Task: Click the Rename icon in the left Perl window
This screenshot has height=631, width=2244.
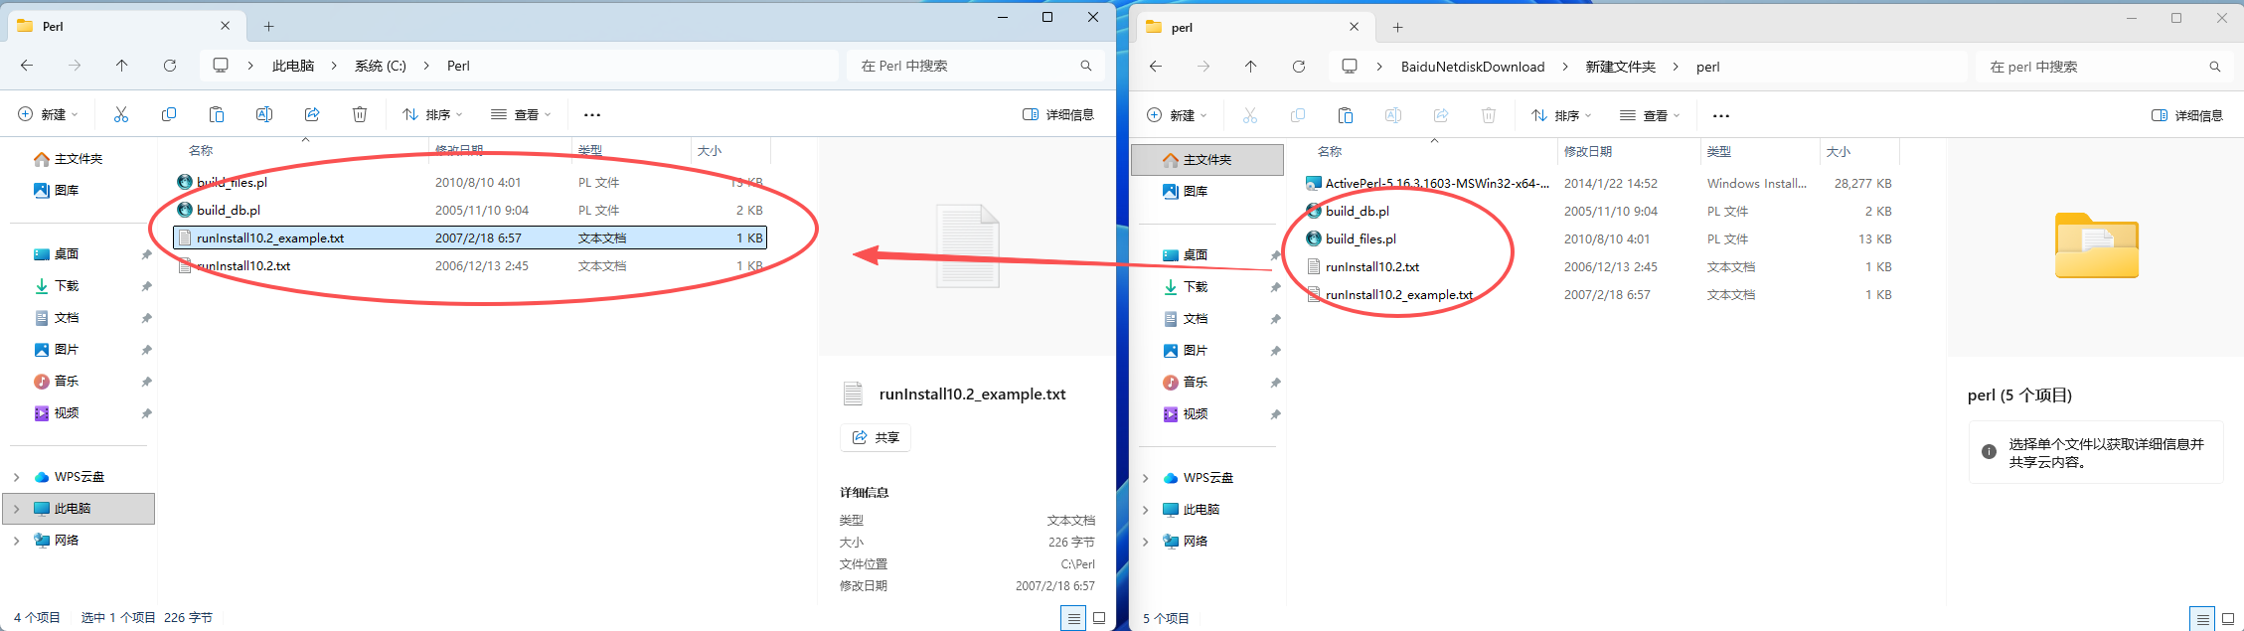Action: tap(264, 115)
